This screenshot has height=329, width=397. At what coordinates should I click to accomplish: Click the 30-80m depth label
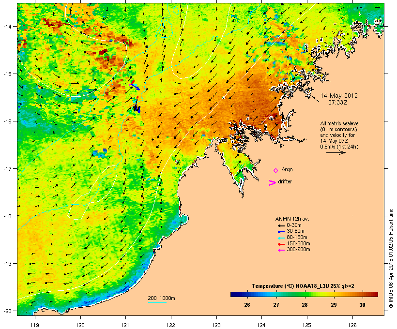pyautogui.click(x=295, y=231)
